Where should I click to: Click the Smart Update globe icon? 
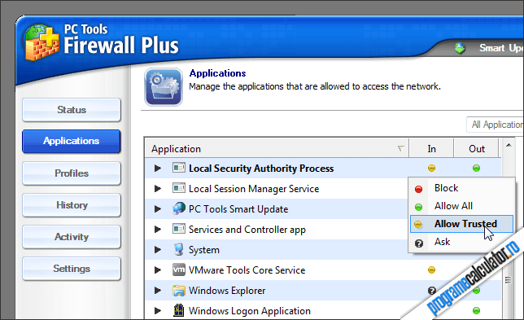tap(460, 48)
